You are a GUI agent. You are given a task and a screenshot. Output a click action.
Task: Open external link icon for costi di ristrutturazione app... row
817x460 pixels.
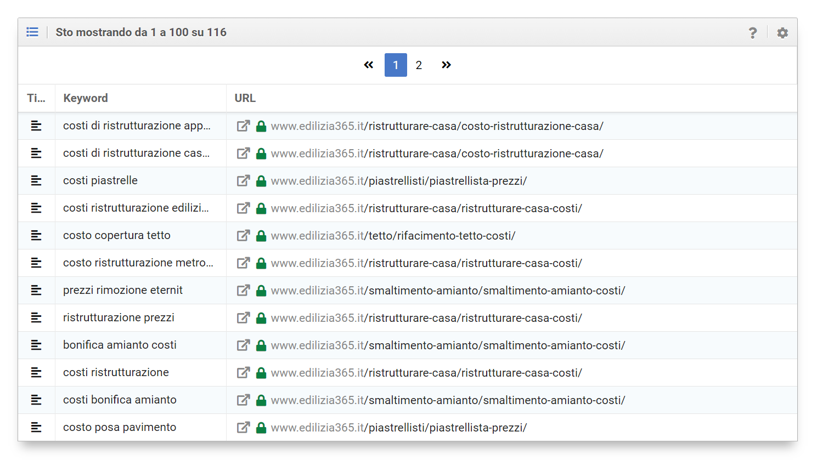[x=243, y=126]
